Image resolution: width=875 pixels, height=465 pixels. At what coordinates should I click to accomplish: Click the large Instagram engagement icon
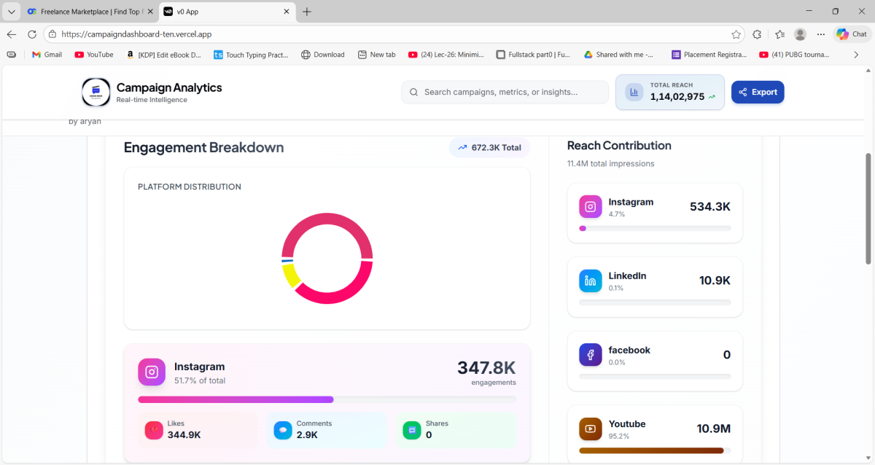click(x=152, y=372)
